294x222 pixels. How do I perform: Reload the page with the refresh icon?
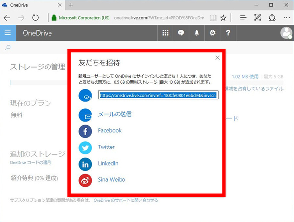pyautogui.click(x=35, y=18)
